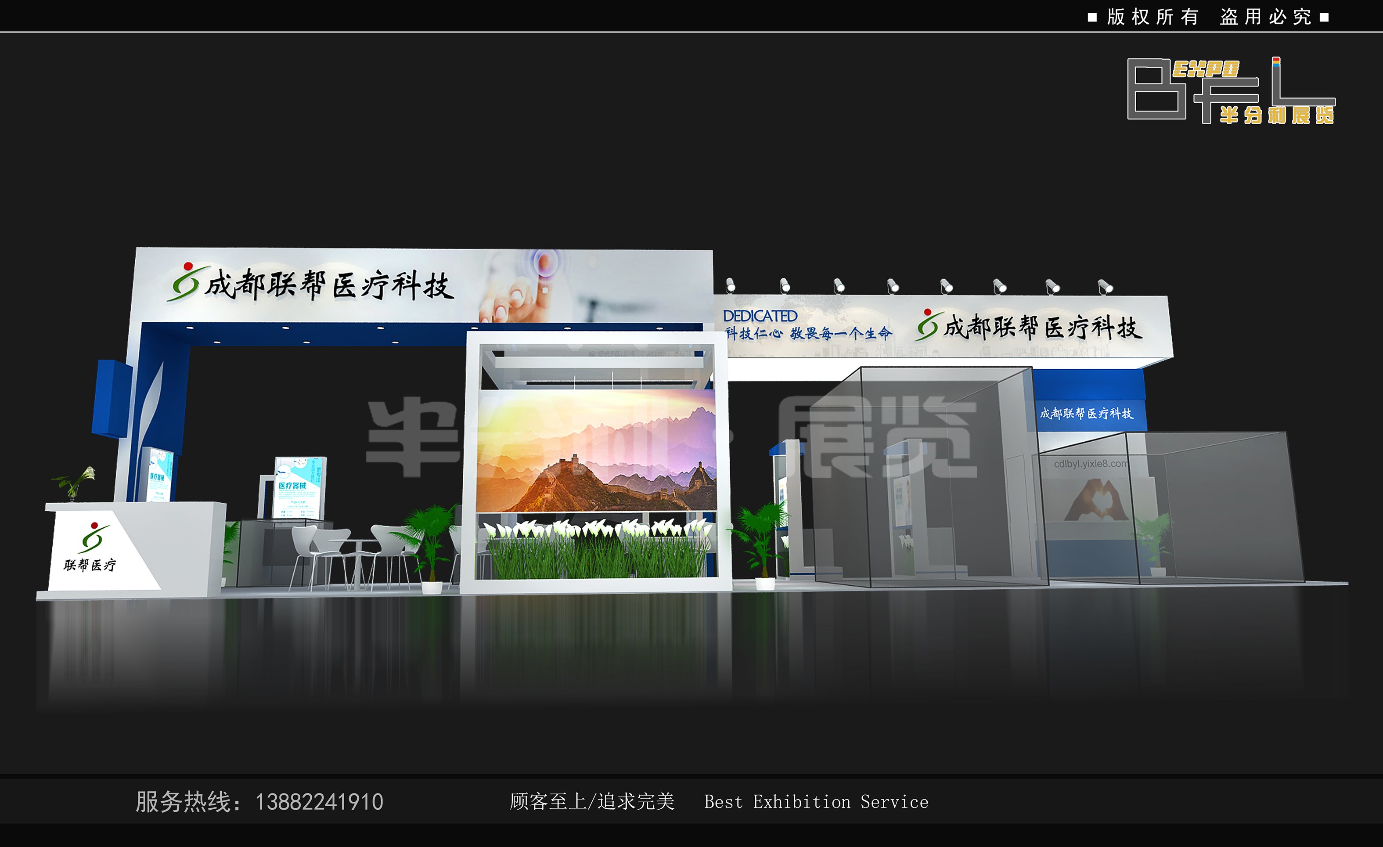Click the 成都联帮医疗科技 title on right fascia
This screenshot has height=847, width=1383.
click(x=1042, y=328)
